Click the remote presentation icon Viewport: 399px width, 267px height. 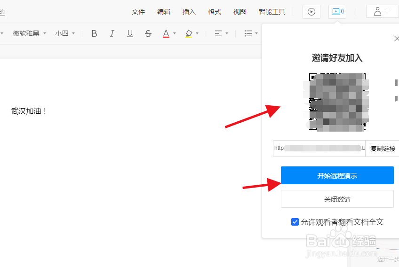tap(337, 11)
